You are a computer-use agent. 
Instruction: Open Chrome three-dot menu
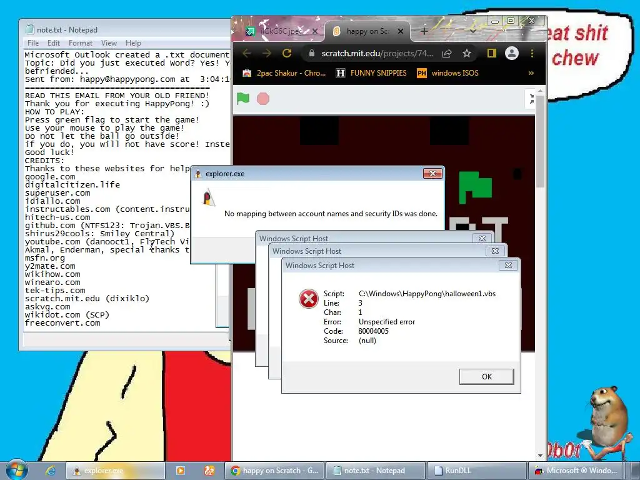click(532, 53)
